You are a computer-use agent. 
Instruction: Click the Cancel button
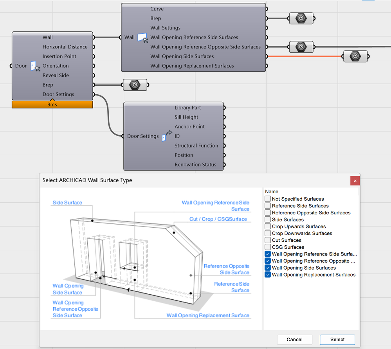coord(294,340)
